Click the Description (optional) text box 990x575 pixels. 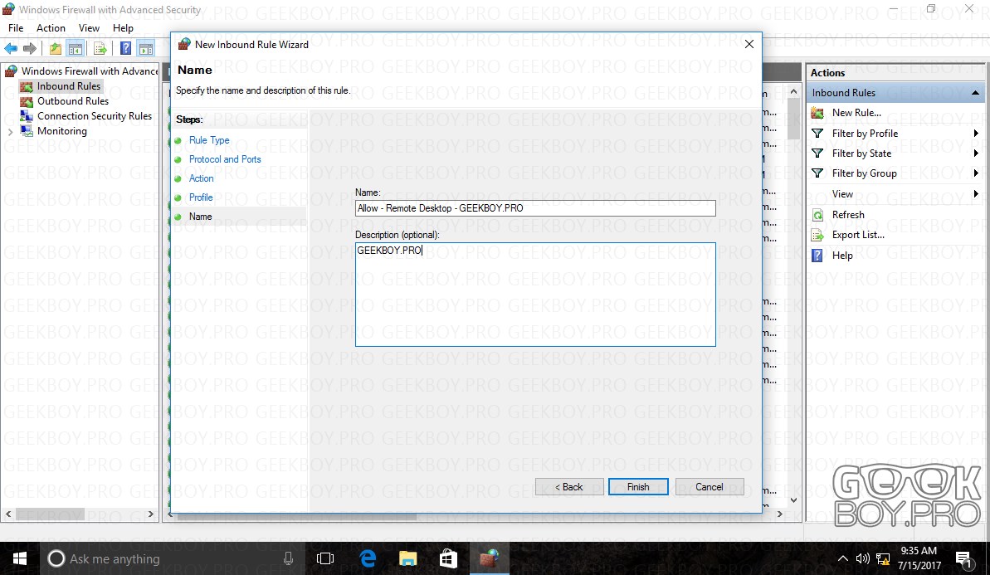[535, 295]
